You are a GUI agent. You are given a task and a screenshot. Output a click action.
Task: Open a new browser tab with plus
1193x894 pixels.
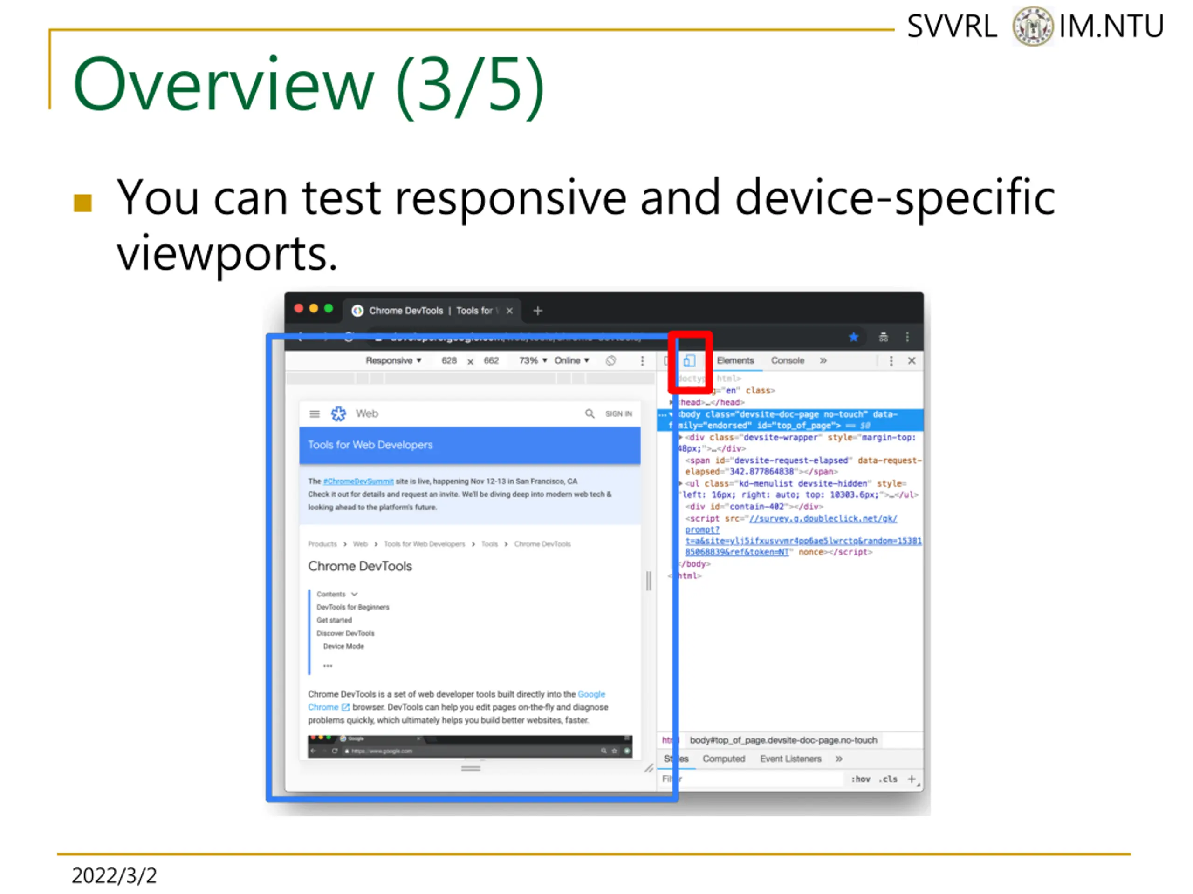point(537,311)
